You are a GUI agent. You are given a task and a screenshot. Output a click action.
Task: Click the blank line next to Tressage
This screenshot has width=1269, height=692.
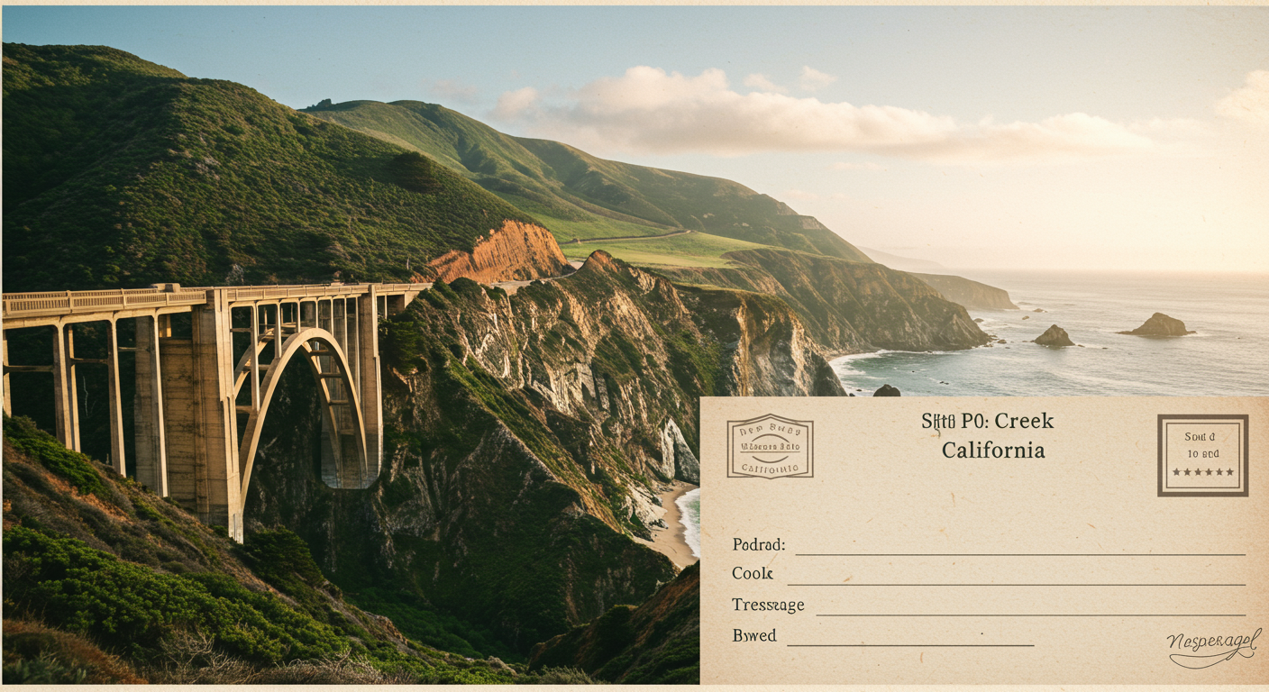pos(1030,615)
